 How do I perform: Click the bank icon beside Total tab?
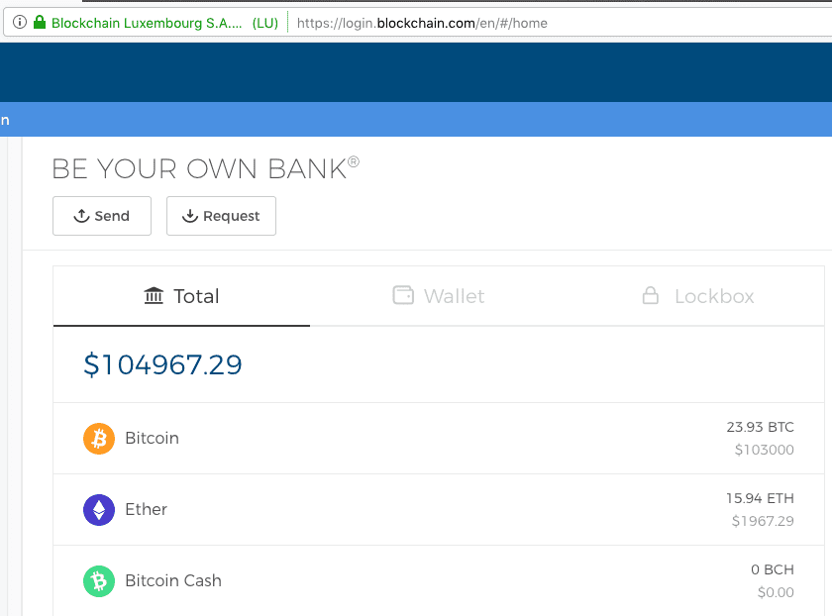click(x=154, y=295)
